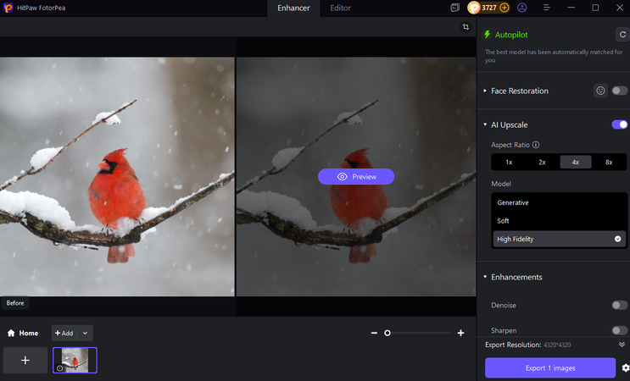Enable the Face Restoration toggle
This screenshot has width=630, height=381.
619,91
